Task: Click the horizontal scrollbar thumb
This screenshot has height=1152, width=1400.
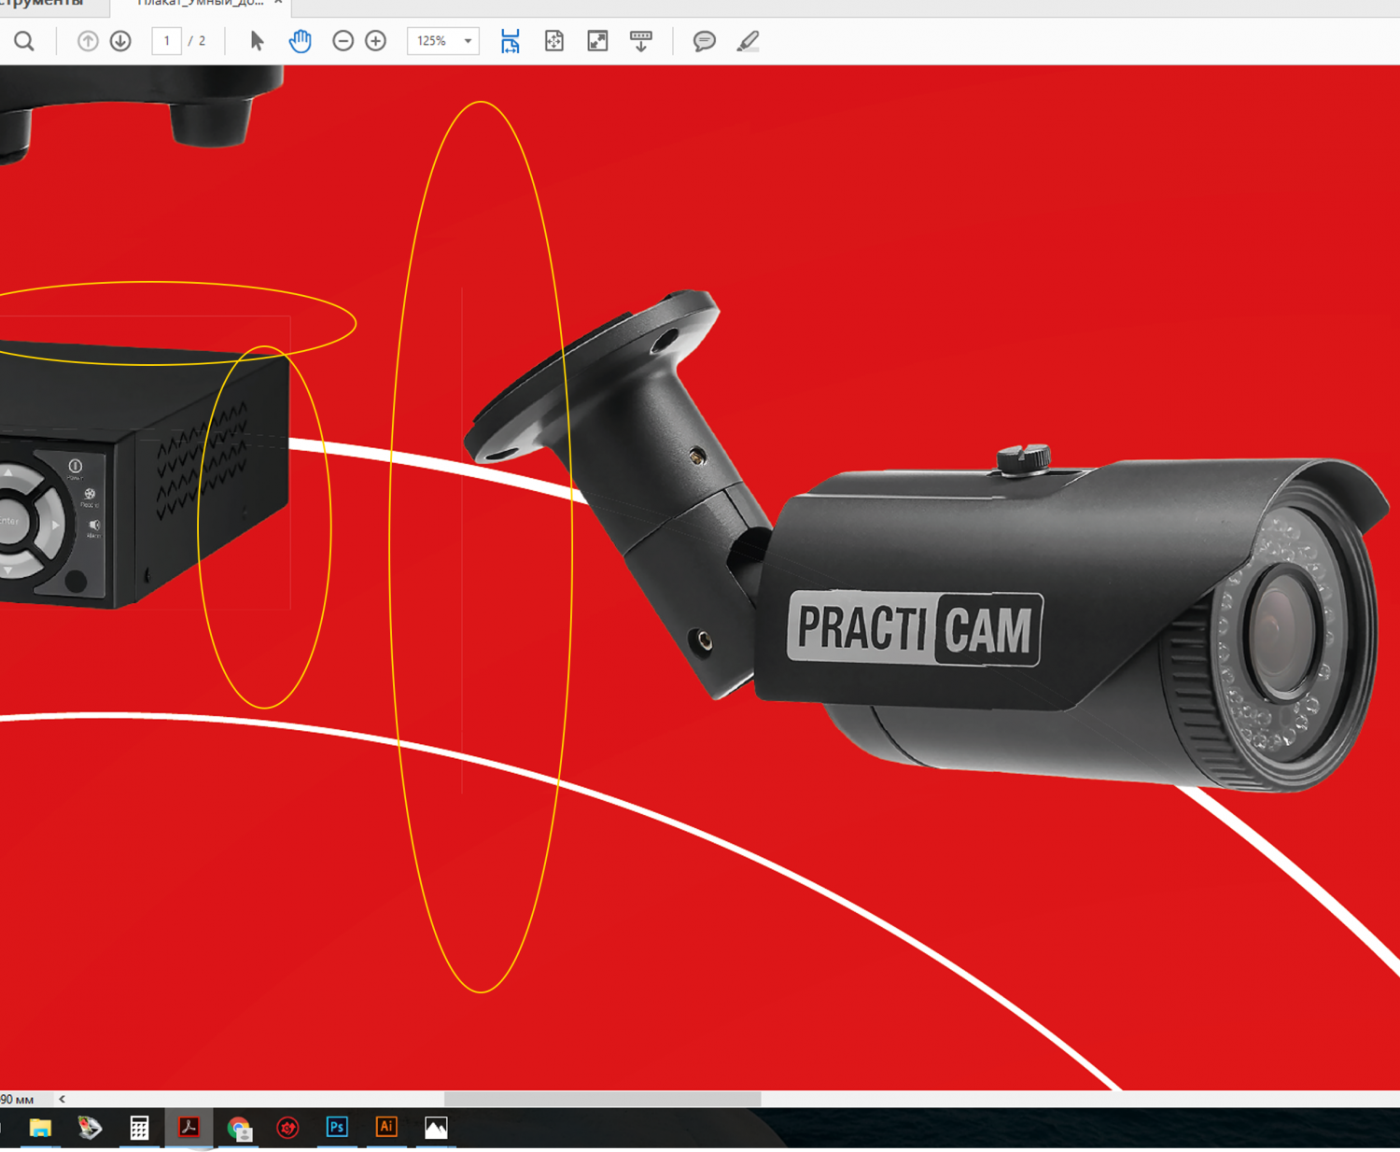Action: tap(603, 1099)
